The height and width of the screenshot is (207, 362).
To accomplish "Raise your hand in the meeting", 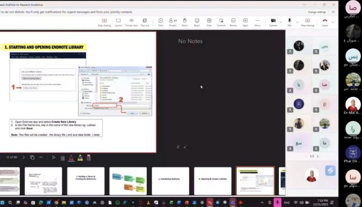I will (x=185, y=22).
